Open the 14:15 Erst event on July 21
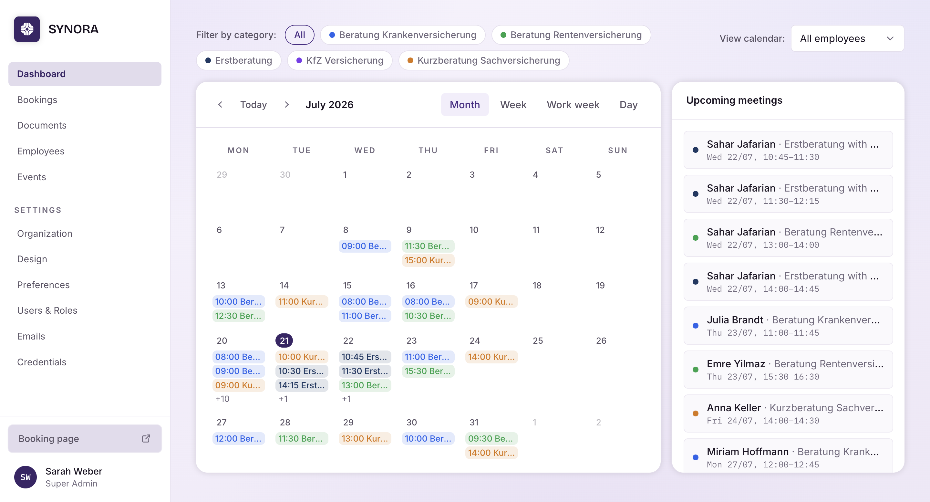Image resolution: width=930 pixels, height=502 pixels. coord(302,385)
